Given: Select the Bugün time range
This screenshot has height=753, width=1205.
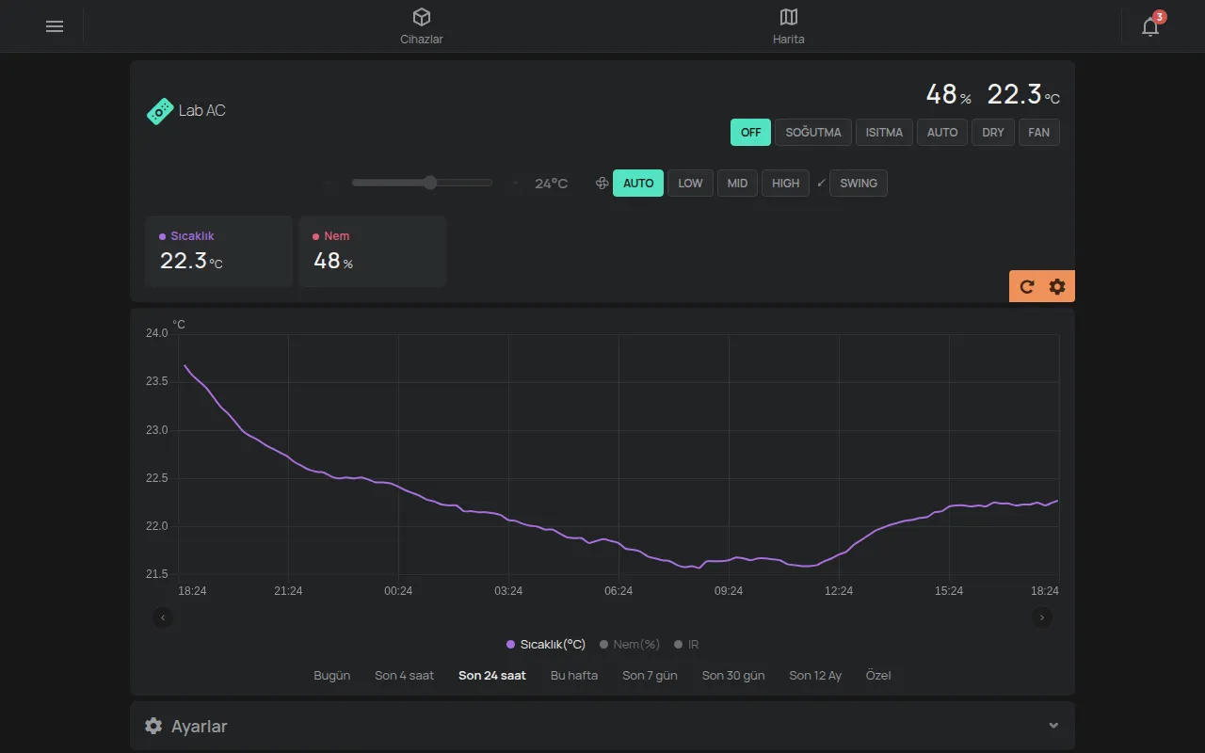Looking at the screenshot, I should pyautogui.click(x=332, y=676).
